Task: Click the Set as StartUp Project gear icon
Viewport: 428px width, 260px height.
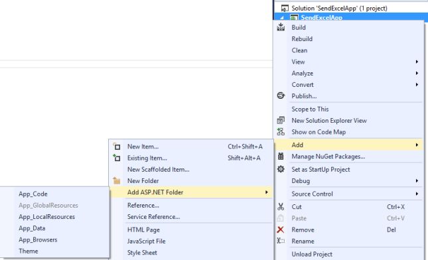Action: coord(281,169)
